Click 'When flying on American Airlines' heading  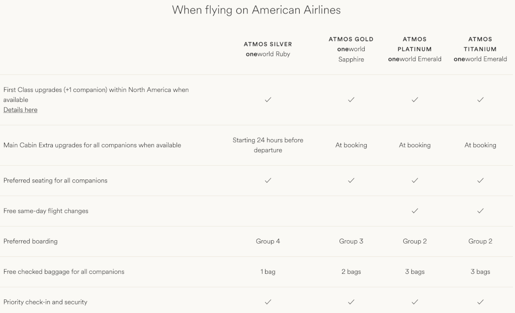click(x=256, y=10)
